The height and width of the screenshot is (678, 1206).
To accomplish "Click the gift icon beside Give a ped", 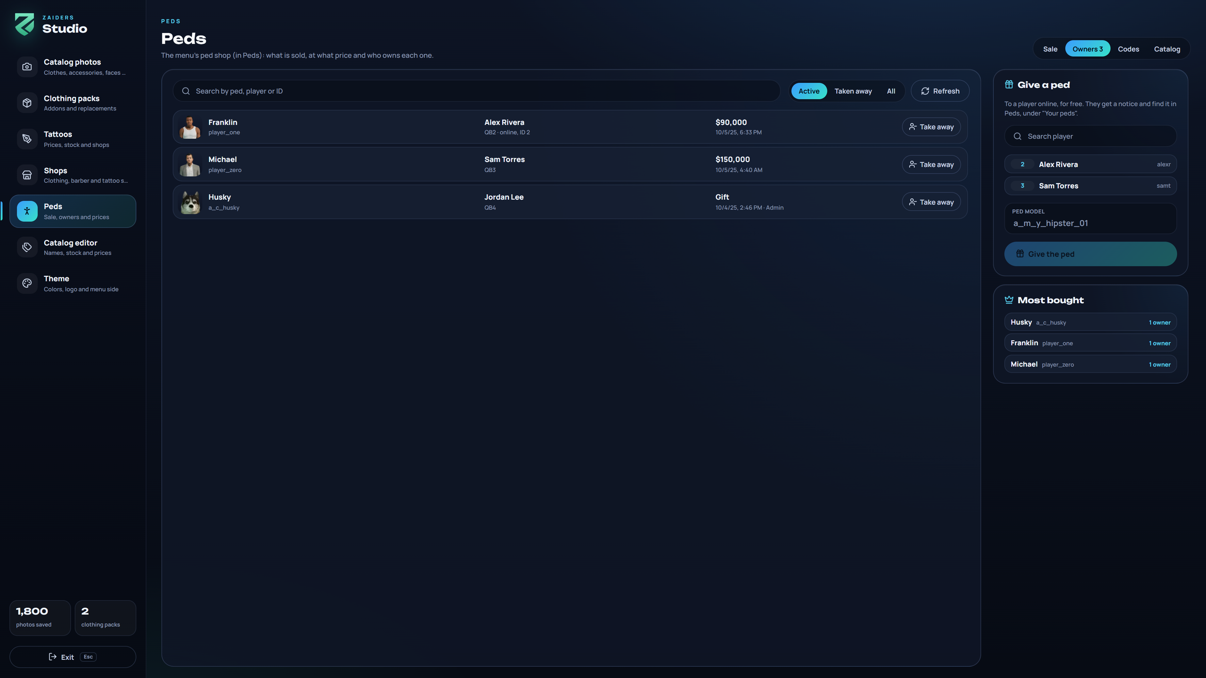I will pos(1009,84).
